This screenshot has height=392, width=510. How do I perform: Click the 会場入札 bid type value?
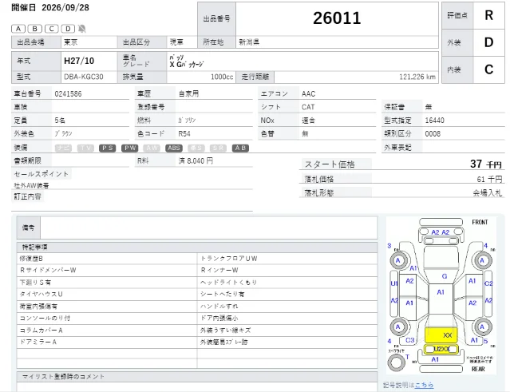pyautogui.click(x=487, y=193)
